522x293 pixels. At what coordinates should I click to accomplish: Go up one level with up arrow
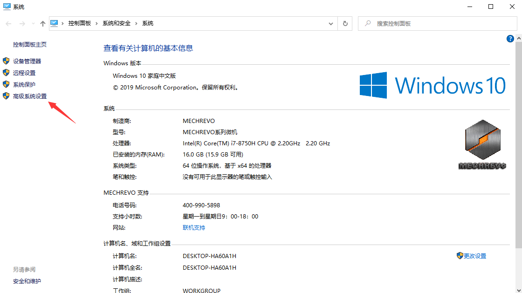point(42,24)
